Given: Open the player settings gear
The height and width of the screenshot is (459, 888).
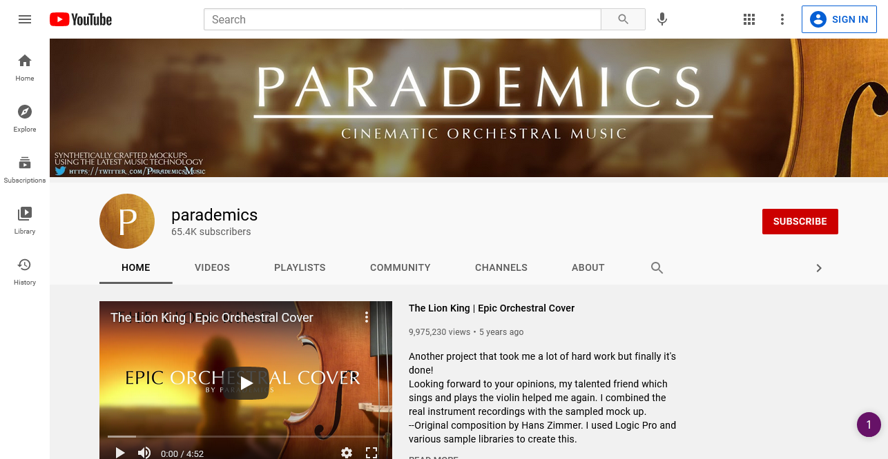Looking at the screenshot, I should 347,453.
